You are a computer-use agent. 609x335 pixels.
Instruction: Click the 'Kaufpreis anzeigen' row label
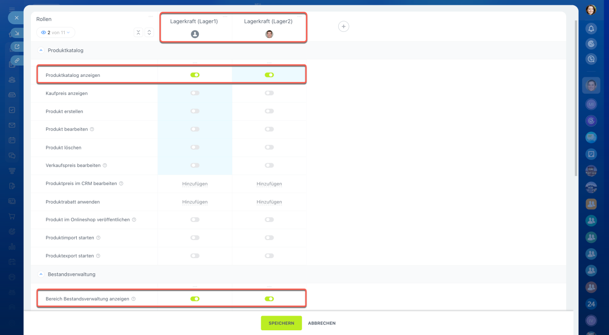(x=67, y=93)
